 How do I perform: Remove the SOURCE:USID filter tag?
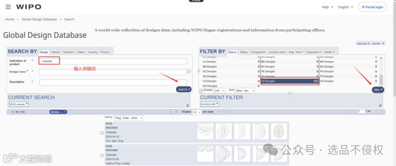tap(217, 104)
